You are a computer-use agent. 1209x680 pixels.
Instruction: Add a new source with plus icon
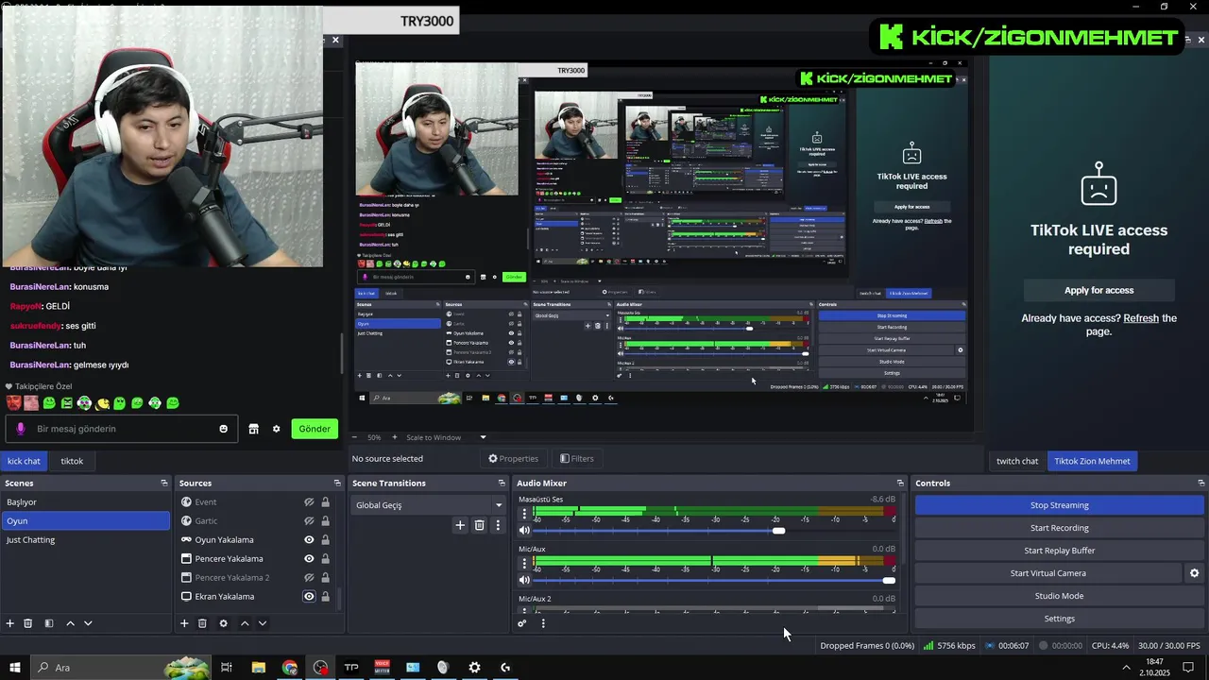[x=184, y=623]
